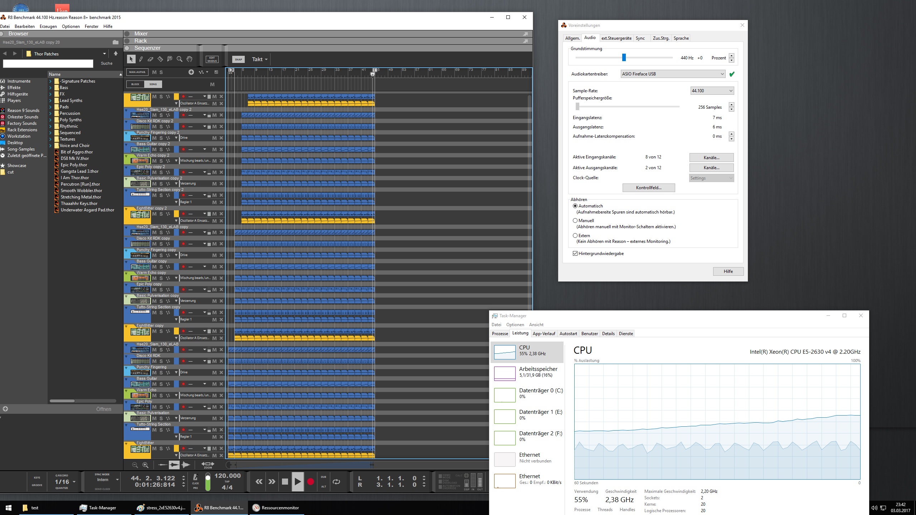
Task: Select the Hand tool in sequencer toolbar
Action: 190,59
